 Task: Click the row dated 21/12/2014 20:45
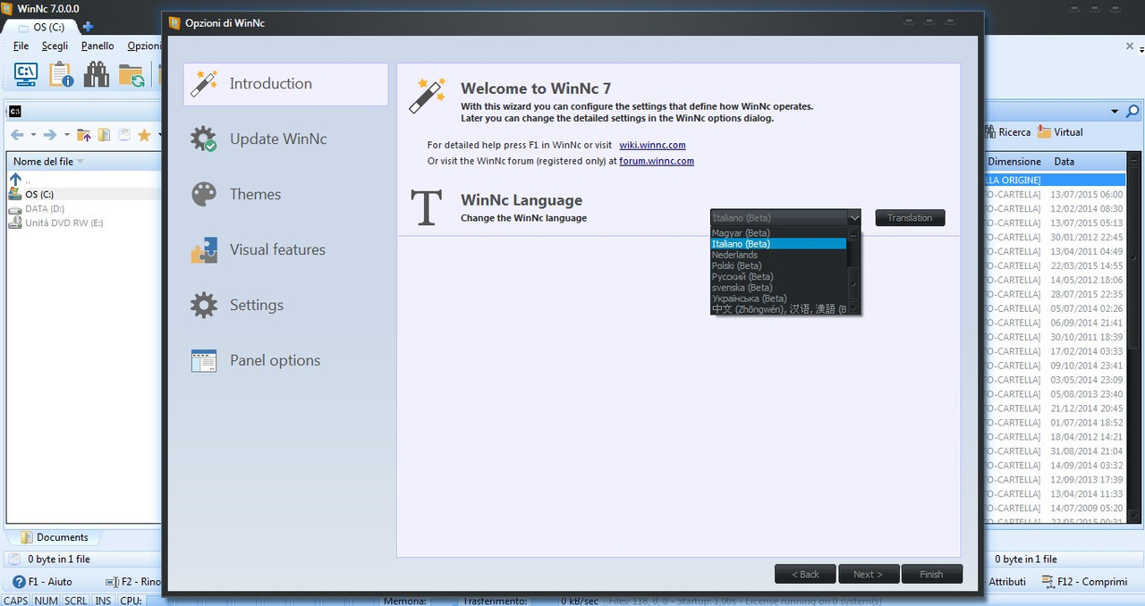tap(1054, 408)
